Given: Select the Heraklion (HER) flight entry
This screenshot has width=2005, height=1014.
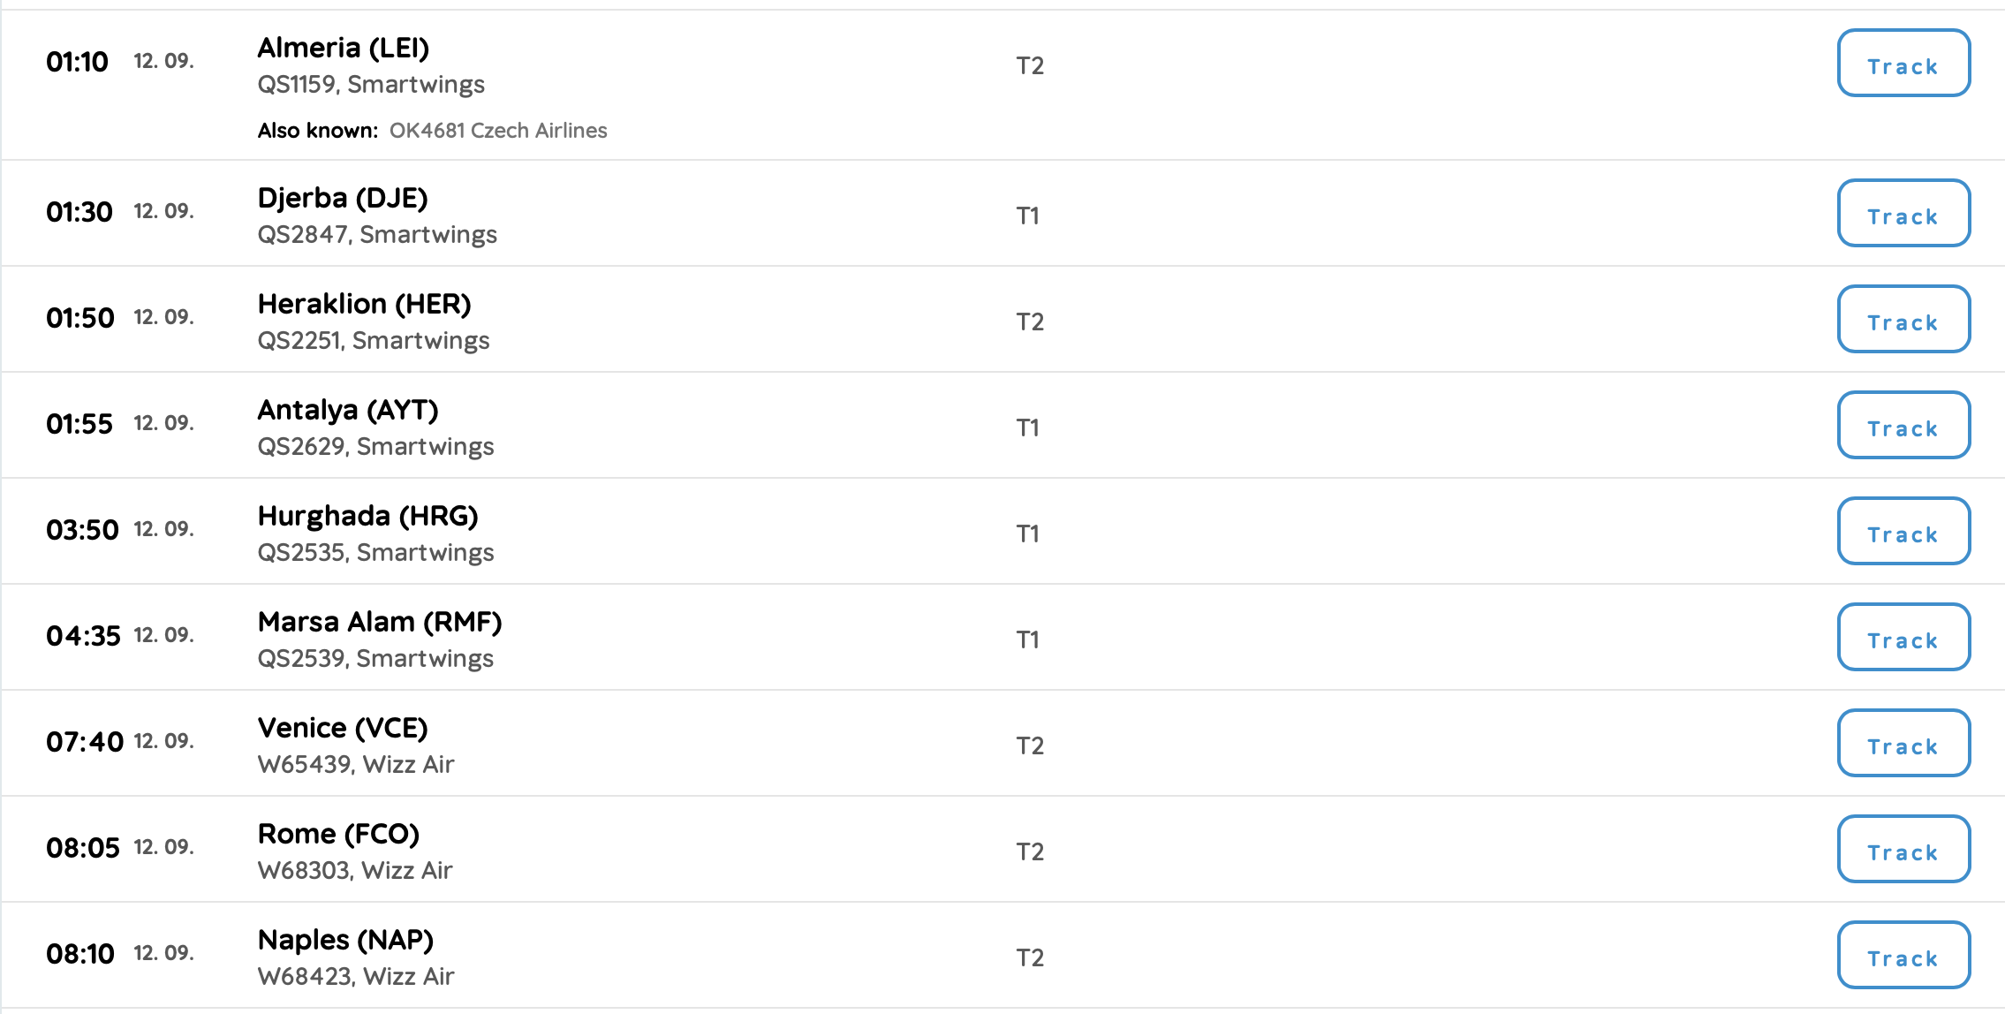Looking at the screenshot, I should (x=1002, y=320).
